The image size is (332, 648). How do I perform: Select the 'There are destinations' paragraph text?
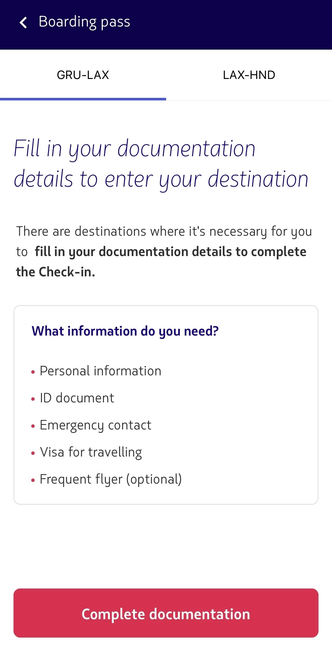click(x=164, y=252)
